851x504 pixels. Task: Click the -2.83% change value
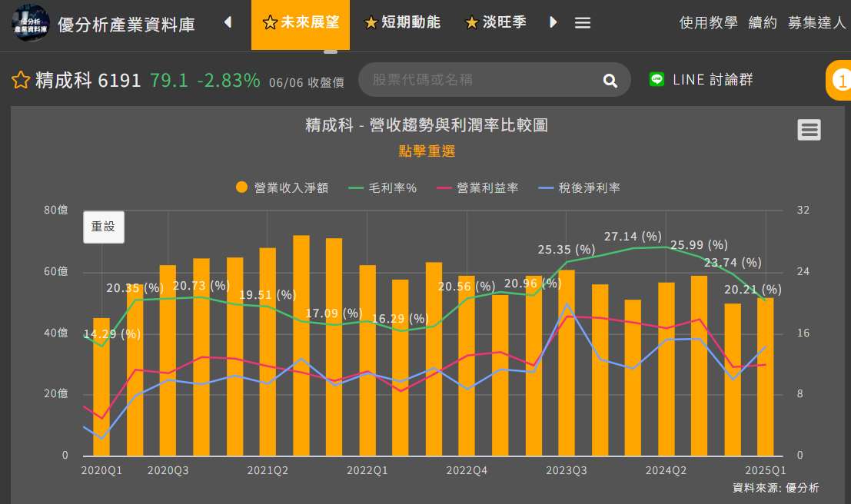(228, 81)
